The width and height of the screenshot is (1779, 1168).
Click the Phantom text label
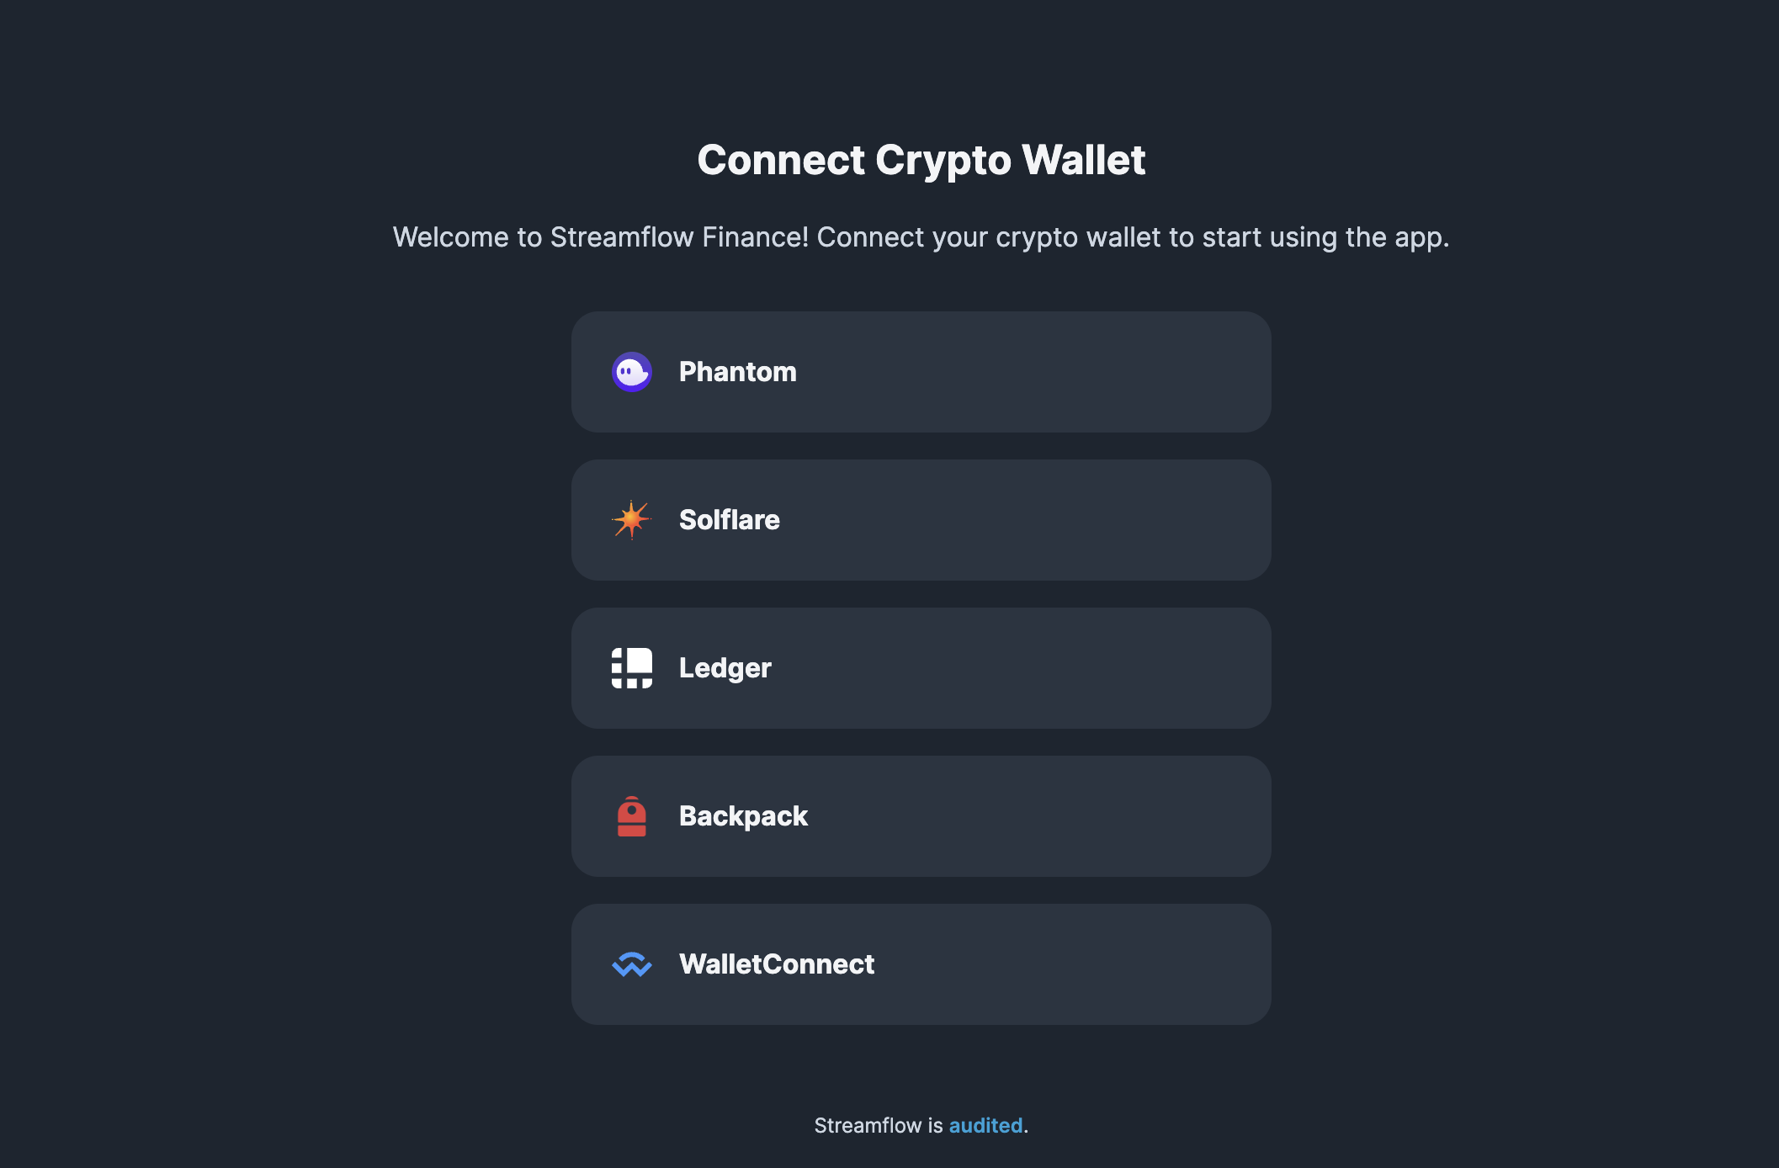tap(738, 372)
